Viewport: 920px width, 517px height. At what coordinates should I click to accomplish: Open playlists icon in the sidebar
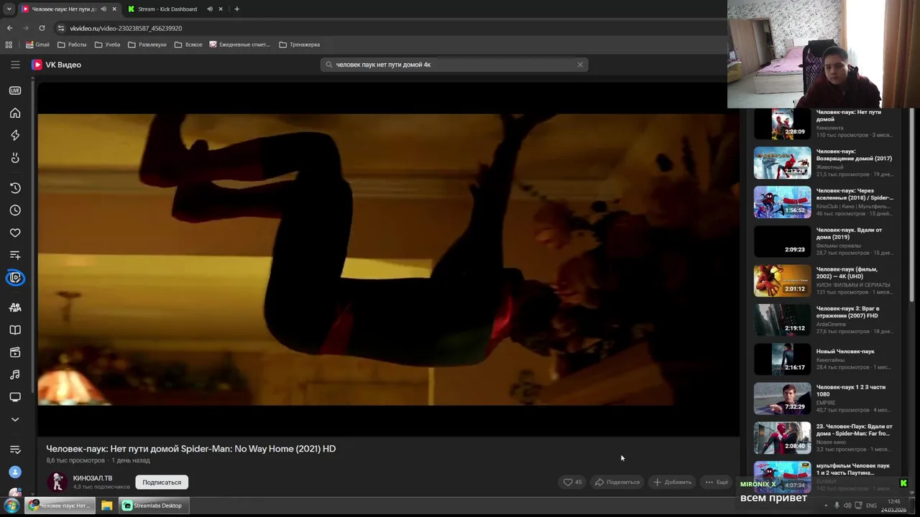(15, 255)
